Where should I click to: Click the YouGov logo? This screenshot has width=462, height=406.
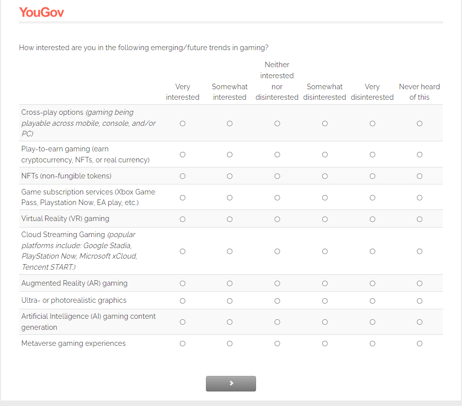(x=42, y=13)
